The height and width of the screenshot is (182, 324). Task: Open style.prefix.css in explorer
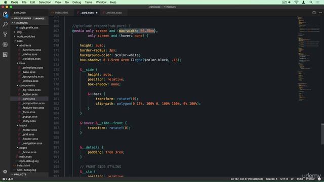pyautogui.click(x=29, y=28)
